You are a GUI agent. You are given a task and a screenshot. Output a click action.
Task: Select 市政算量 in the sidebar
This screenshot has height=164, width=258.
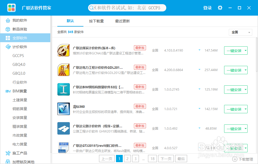pos(20,135)
